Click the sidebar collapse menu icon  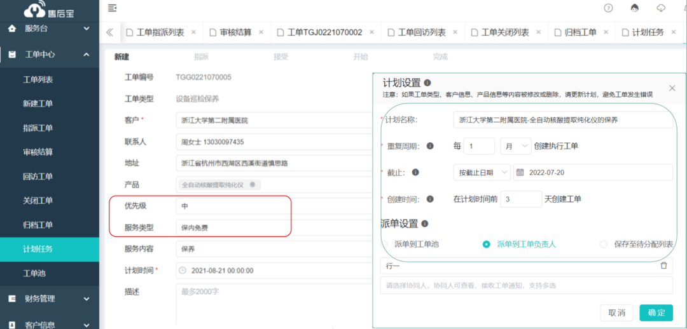coord(113,8)
